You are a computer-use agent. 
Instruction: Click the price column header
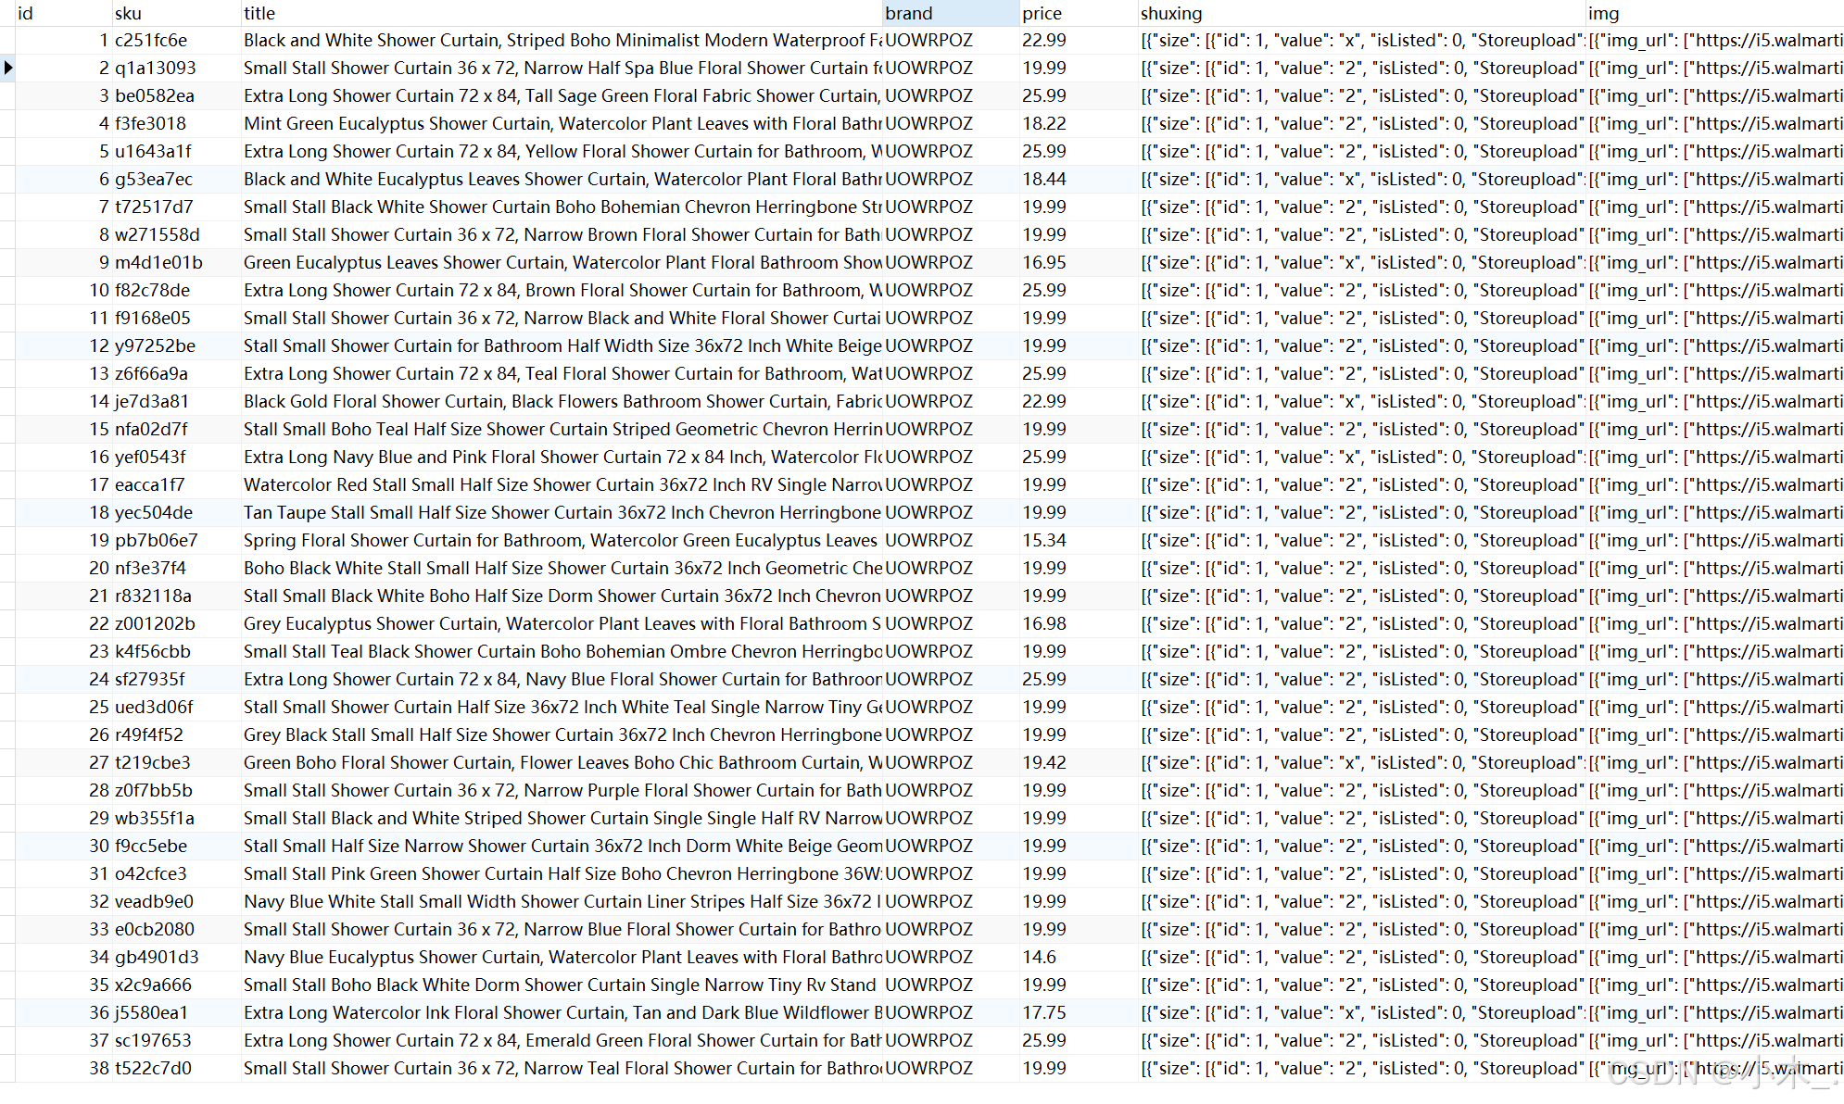click(x=1042, y=13)
